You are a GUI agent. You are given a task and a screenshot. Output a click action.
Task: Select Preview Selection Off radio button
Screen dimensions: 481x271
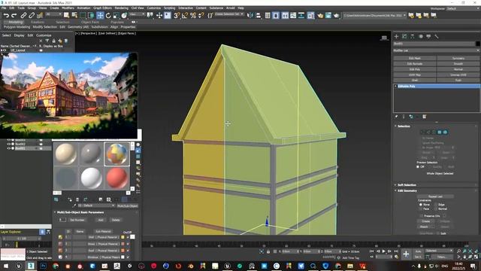pyautogui.click(x=418, y=166)
